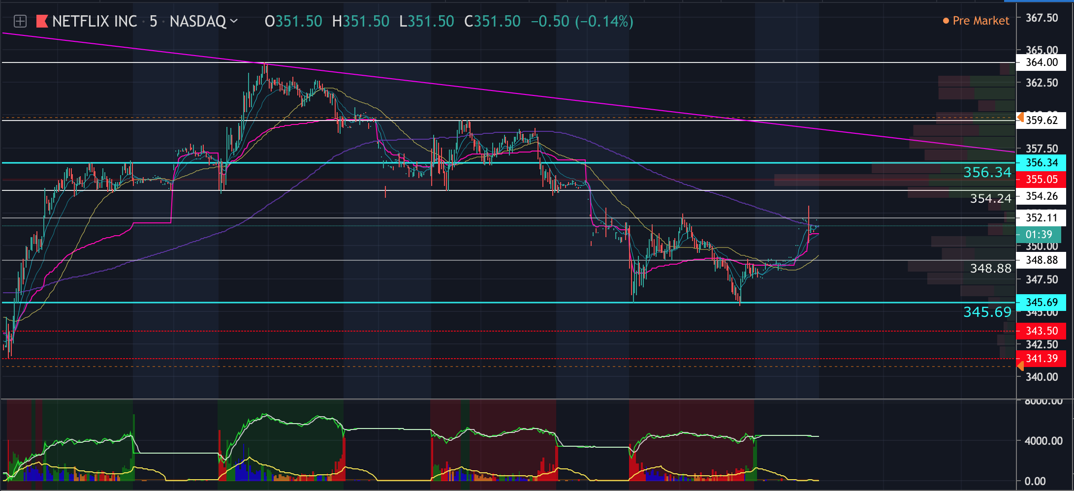Select the white 354.24 line text label
This screenshot has height=491, width=1074.
click(990, 198)
